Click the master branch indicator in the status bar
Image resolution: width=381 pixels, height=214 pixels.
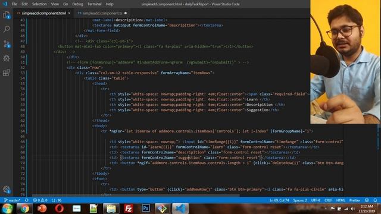[x=12, y=200]
